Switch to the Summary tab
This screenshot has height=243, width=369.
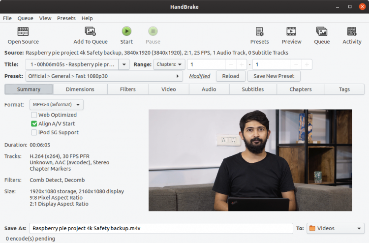(x=29, y=89)
